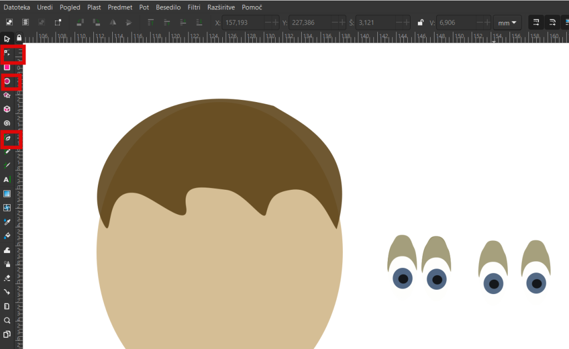The width and height of the screenshot is (569, 349).
Task: Select the Paint bucket tool
Action: pos(7,236)
